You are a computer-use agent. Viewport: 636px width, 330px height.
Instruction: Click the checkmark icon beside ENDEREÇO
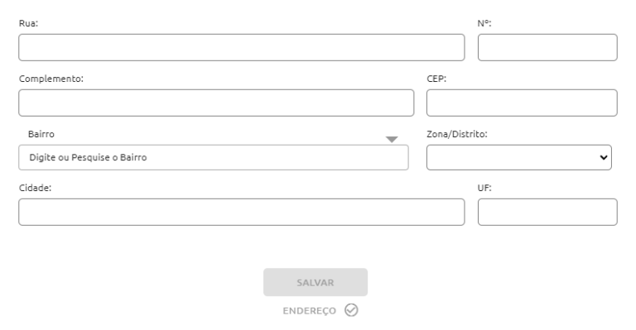[351, 310]
